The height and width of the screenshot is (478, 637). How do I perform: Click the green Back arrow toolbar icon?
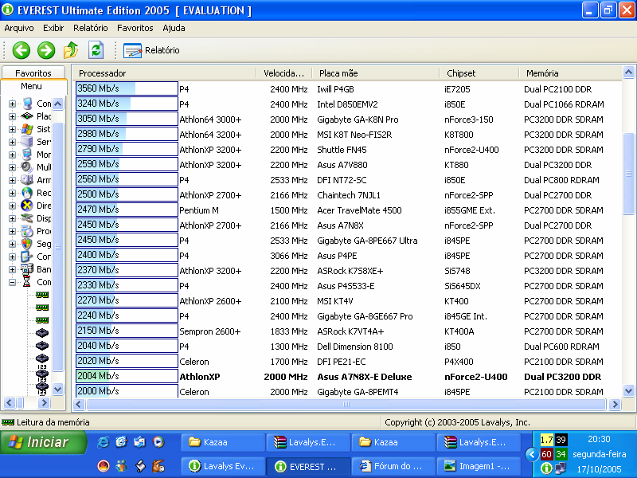click(x=21, y=50)
